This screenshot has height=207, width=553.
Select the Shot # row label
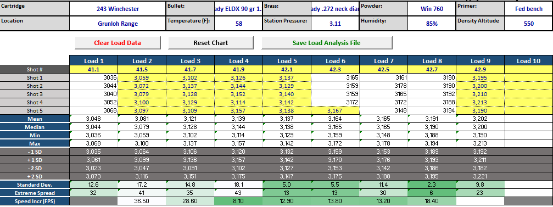pos(35,70)
